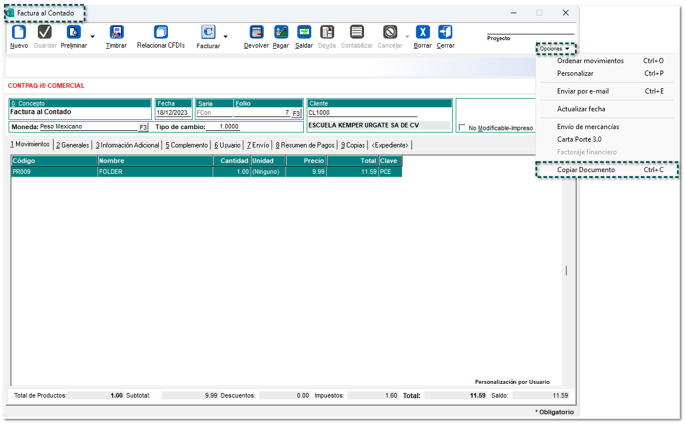This screenshot has height=424, width=685.
Task: Expand the Preliminar dropdown arrow
Action: click(x=93, y=37)
